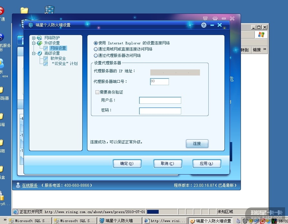Click the proxy port number field showing 80
Image resolution: width=288 pixels, height=224 pixels.
(159, 82)
